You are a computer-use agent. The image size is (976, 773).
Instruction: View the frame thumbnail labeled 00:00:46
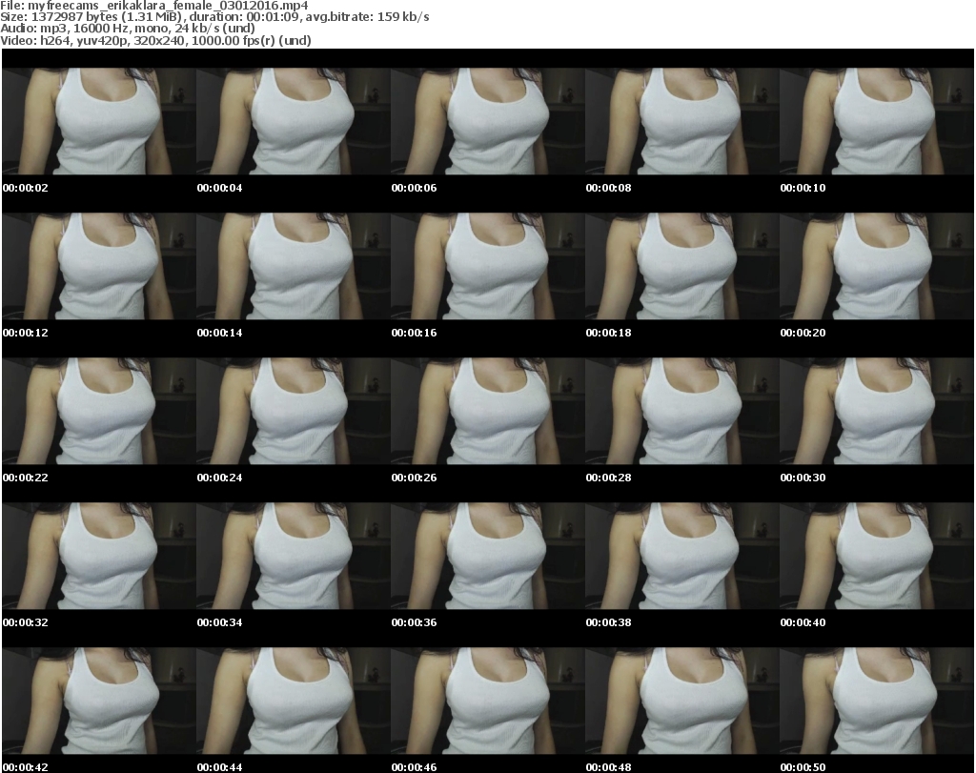(x=487, y=701)
